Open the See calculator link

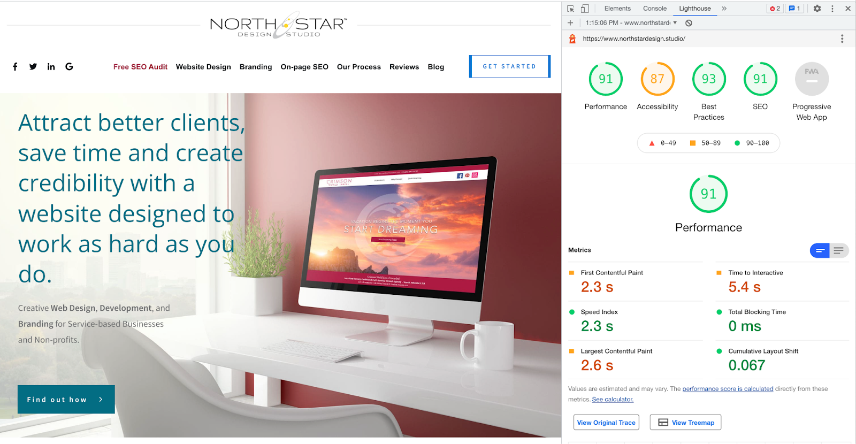pyautogui.click(x=613, y=400)
